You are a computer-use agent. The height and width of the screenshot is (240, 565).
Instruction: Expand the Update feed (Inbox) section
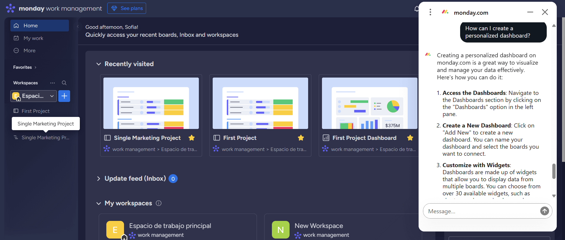click(99, 179)
